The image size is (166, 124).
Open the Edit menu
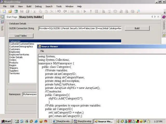click(12, 6)
